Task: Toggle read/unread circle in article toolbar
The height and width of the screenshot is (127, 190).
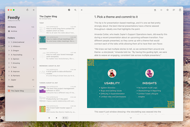Action: point(161,10)
